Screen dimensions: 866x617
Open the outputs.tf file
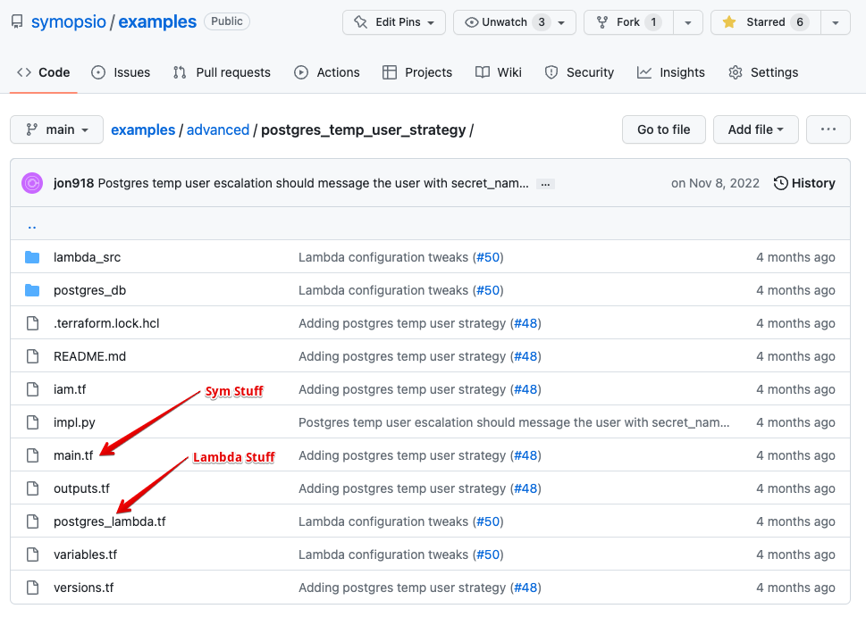(x=81, y=489)
